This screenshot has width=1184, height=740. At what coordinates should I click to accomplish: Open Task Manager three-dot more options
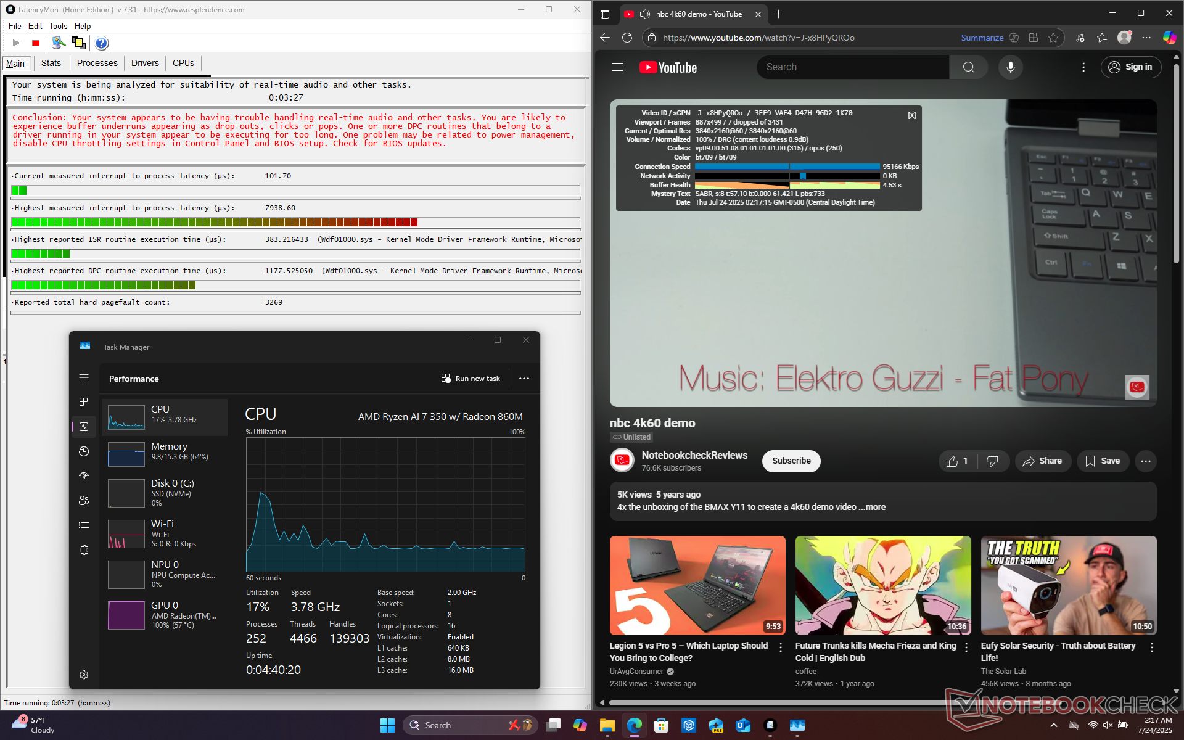click(524, 379)
